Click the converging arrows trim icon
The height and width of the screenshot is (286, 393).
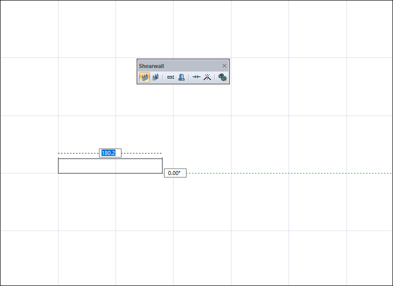[196, 77]
